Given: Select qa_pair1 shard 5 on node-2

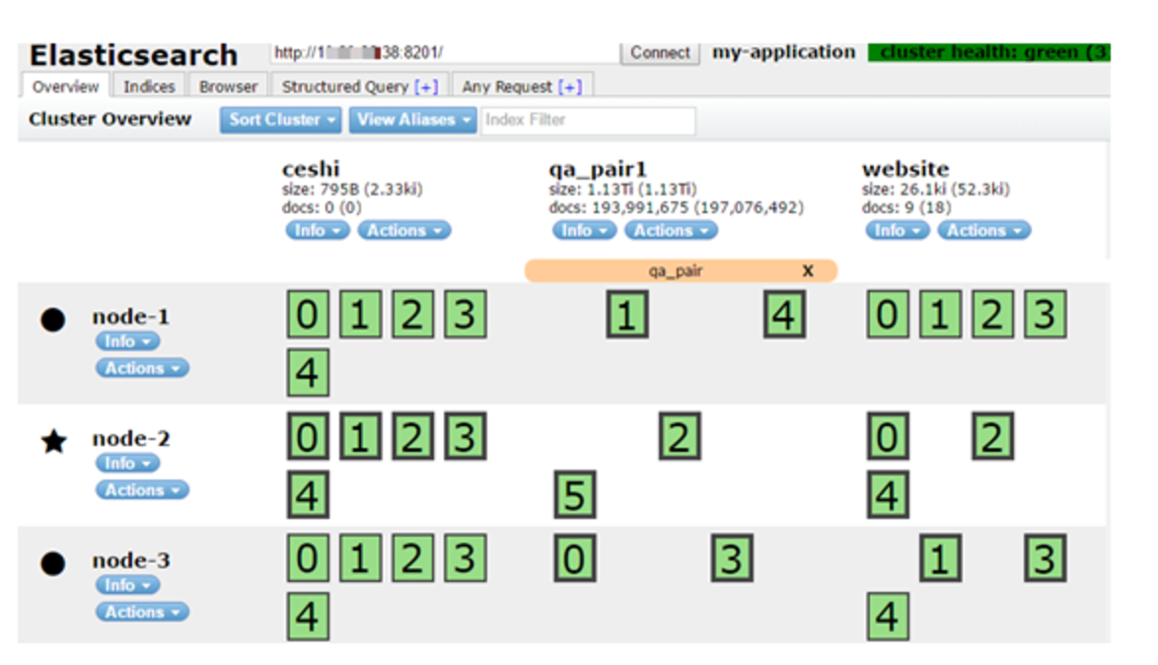Looking at the screenshot, I should click(575, 494).
